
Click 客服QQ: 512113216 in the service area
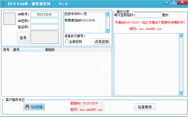pyautogui.click(x=84, y=103)
